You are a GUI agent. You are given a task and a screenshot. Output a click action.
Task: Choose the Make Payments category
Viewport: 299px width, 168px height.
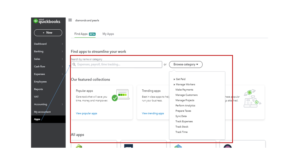184,90
